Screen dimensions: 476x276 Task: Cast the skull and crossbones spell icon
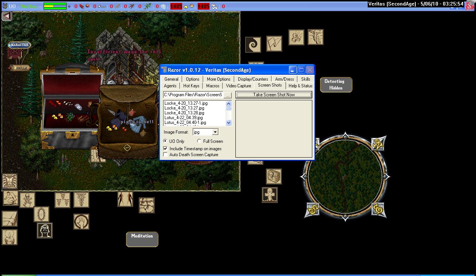click(27, 200)
